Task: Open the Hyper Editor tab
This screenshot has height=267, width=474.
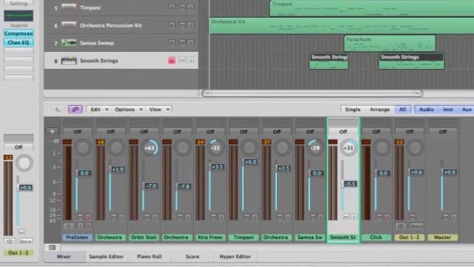Action: (x=236, y=257)
